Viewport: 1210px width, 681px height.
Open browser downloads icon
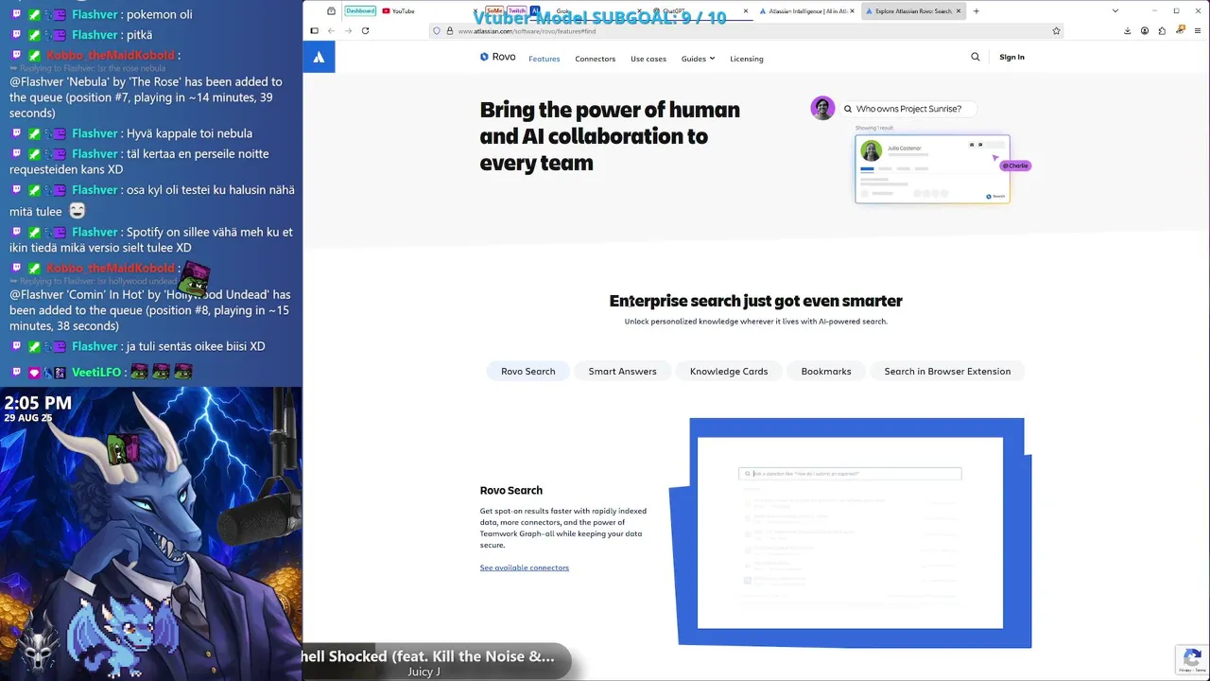pyautogui.click(x=1127, y=30)
